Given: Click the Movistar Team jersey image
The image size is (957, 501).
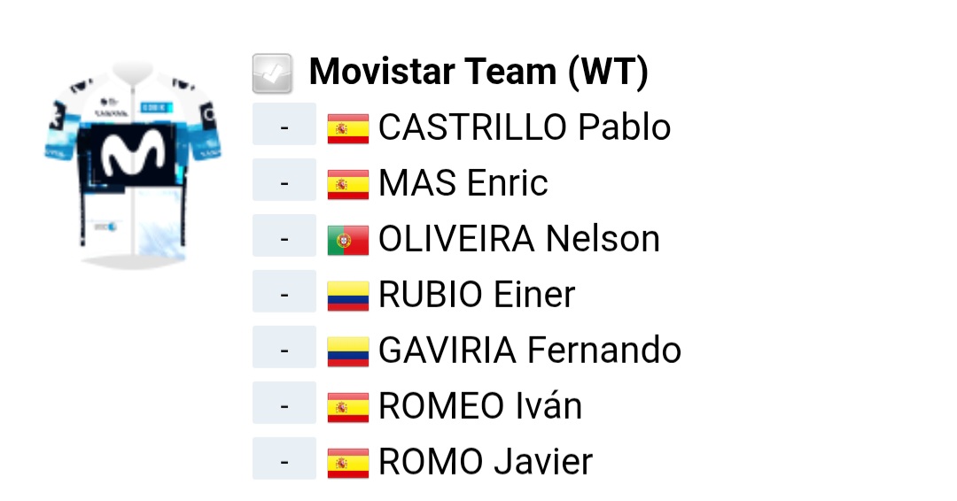Looking at the screenshot, I should pyautogui.click(x=133, y=164).
